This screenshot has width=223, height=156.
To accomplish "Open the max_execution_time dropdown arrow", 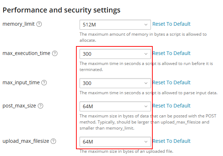I will click(x=146, y=54).
